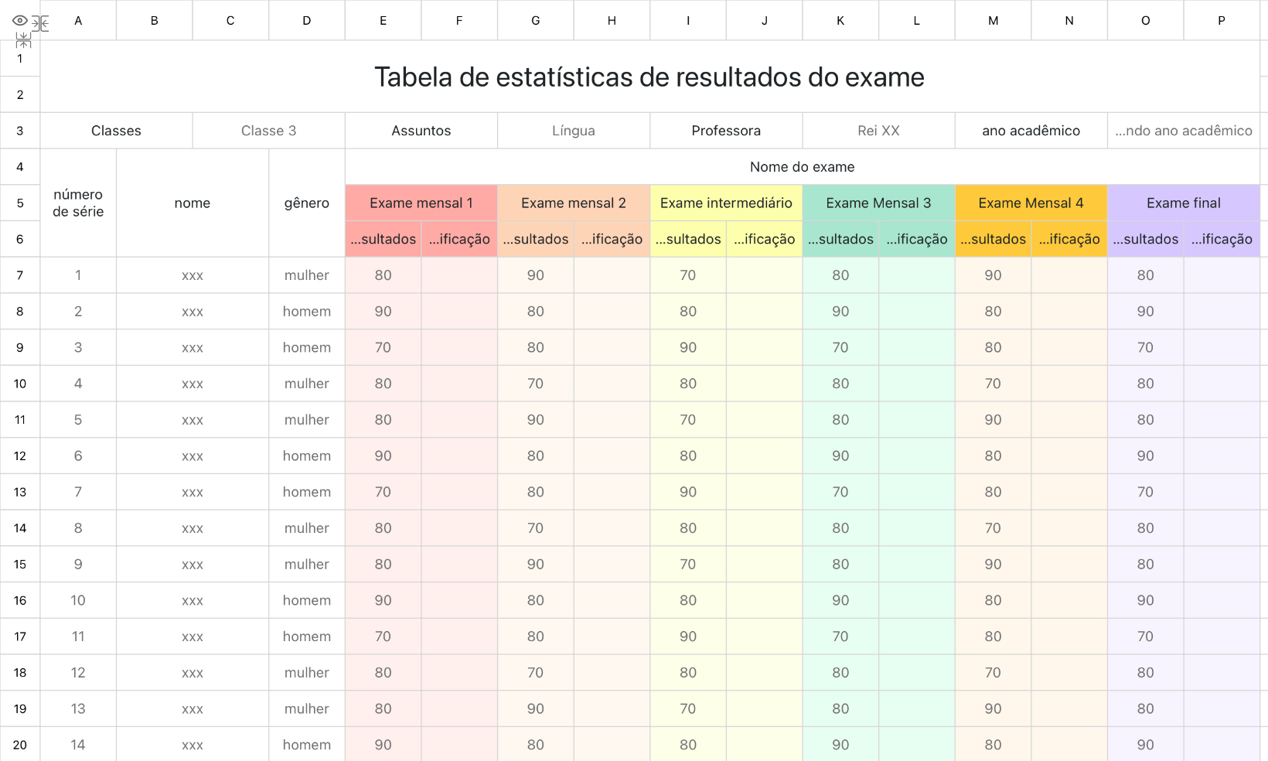1268x761 pixels.
Task: Select row 20 header
Action: (x=20, y=745)
